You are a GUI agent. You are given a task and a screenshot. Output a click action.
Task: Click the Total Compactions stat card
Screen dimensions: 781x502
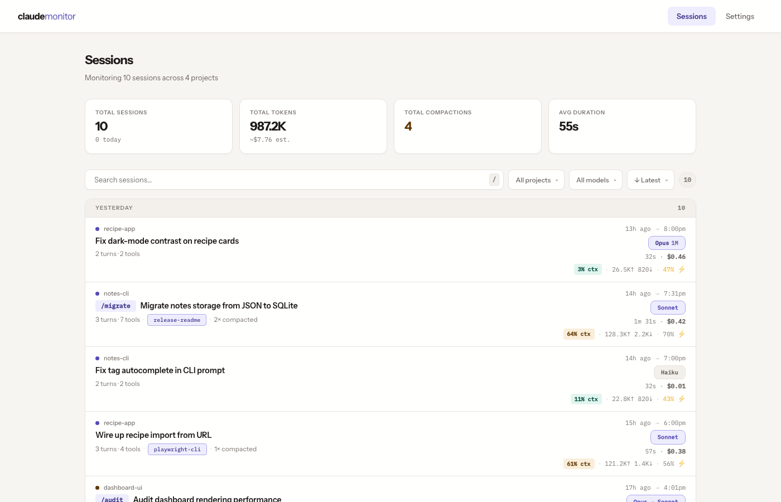coord(467,126)
